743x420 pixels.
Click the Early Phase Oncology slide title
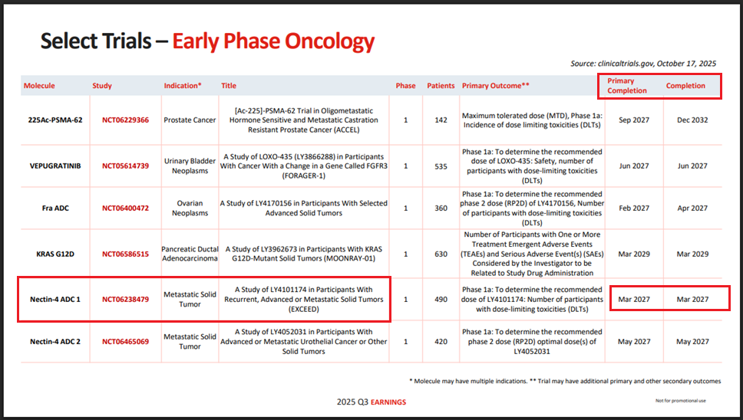(273, 41)
